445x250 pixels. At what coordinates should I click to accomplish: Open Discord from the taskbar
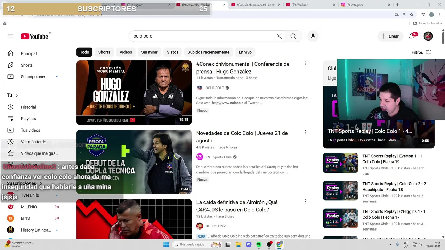[x=249, y=244]
